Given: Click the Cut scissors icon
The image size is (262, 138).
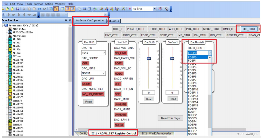Looking at the screenshot, I should [x=24, y=9].
